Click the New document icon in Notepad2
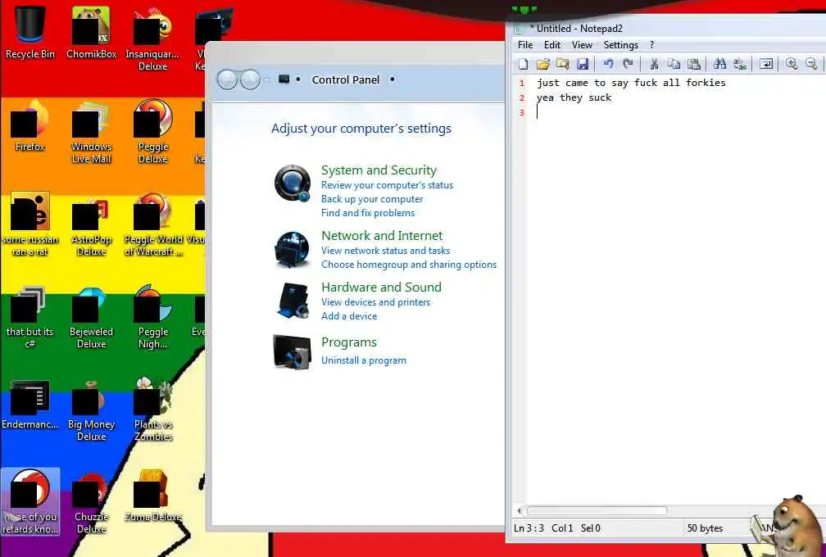The height and width of the screenshot is (557, 826). 523,64
